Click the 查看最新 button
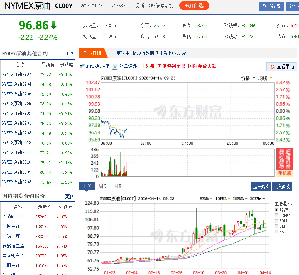Screen dimensions: 299x275 coord(282,67)
